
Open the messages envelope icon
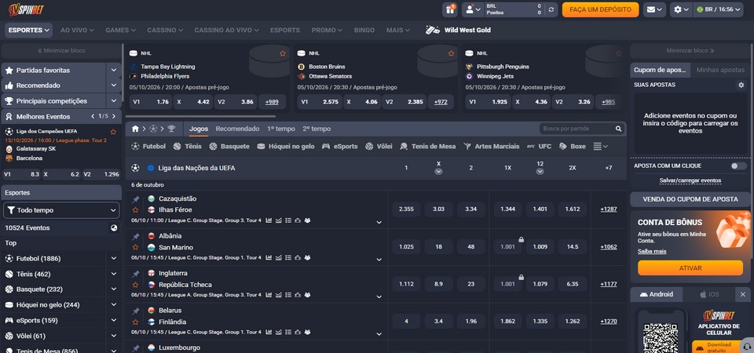[654, 9]
